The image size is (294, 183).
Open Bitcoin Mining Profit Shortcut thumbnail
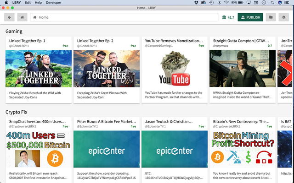pos(243,149)
